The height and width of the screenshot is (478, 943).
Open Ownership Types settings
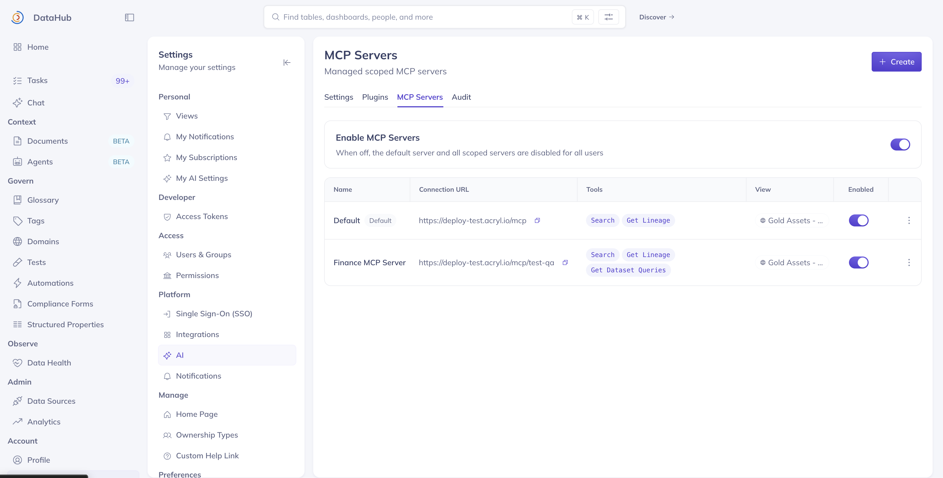tap(227, 435)
